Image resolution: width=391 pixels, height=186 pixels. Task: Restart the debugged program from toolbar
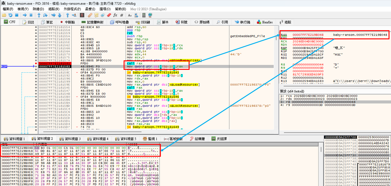[10, 15]
